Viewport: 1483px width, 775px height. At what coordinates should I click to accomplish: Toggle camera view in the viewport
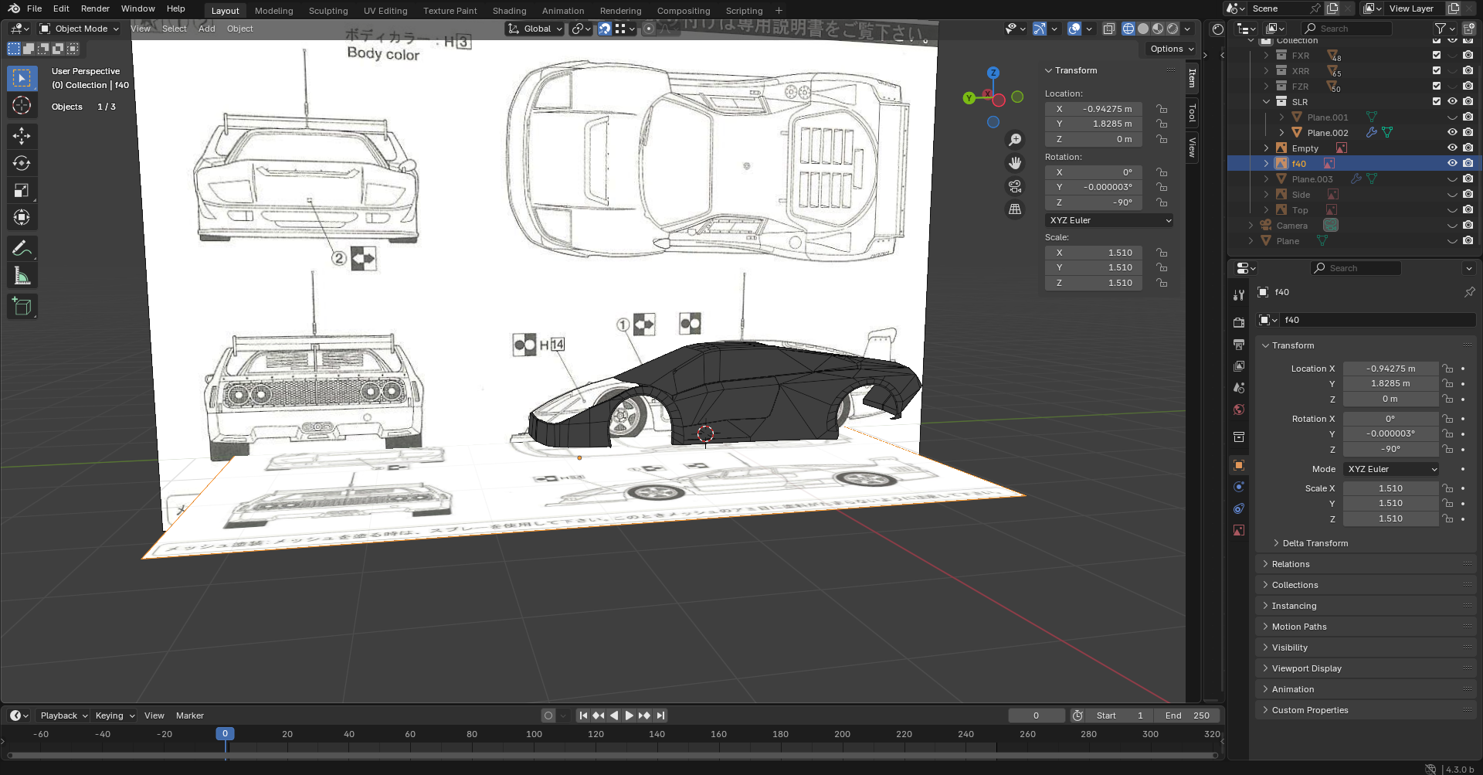tap(1015, 186)
